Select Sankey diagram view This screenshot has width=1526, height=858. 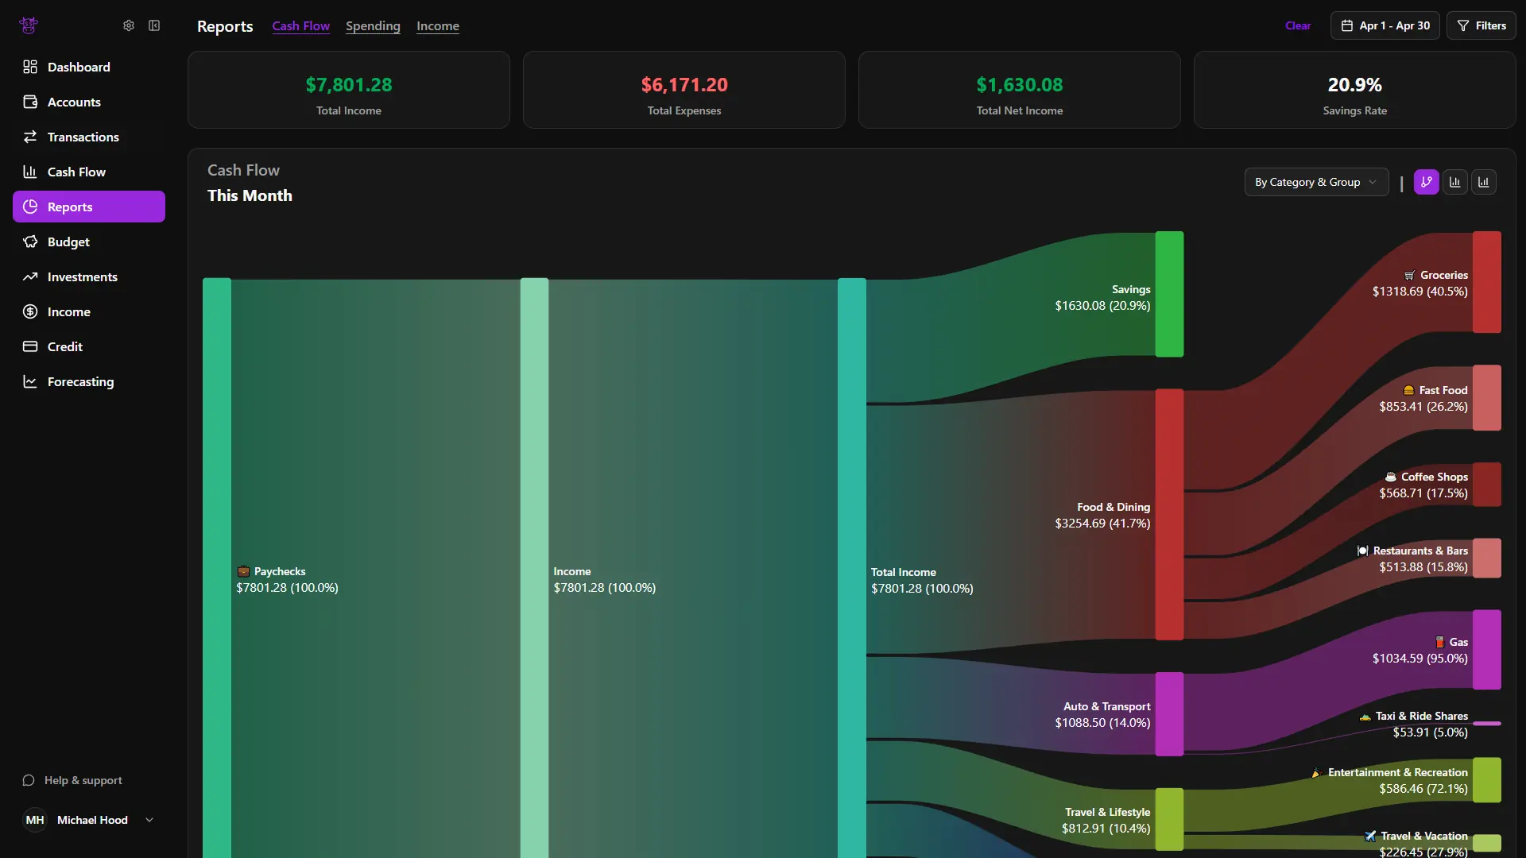coord(1427,182)
